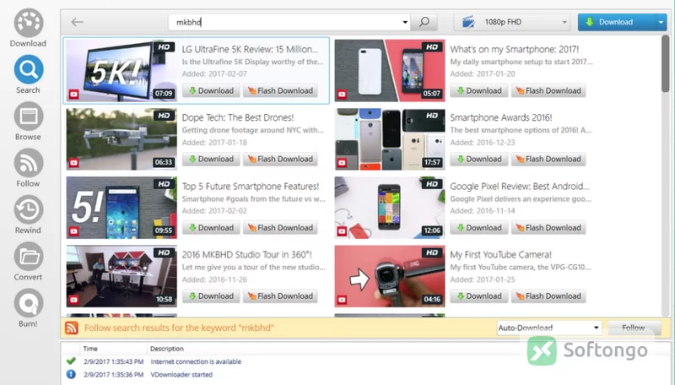Click YouTube icon on Studio Tour thumbnail
The image size is (675, 385).
[x=73, y=299]
